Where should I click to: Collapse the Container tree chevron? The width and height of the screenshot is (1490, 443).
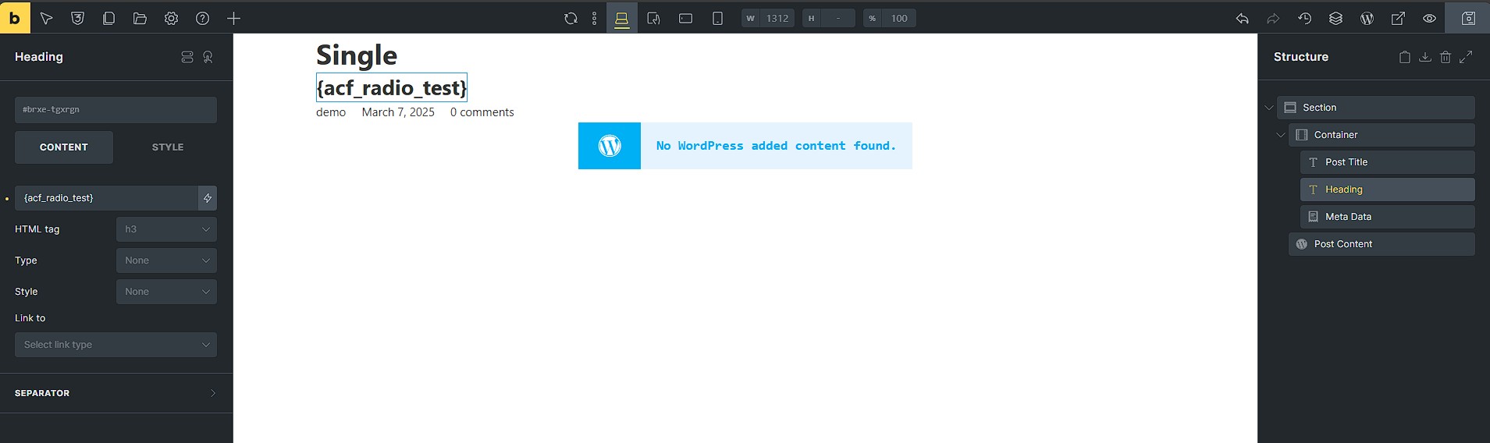click(1280, 135)
